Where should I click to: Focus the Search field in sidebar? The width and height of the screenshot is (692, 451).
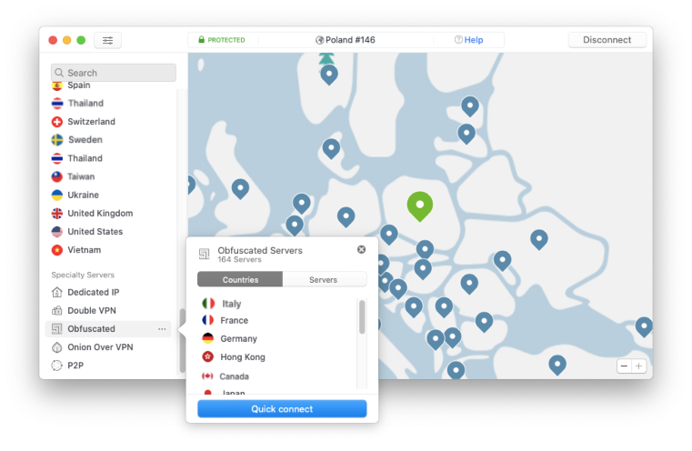coord(114,73)
